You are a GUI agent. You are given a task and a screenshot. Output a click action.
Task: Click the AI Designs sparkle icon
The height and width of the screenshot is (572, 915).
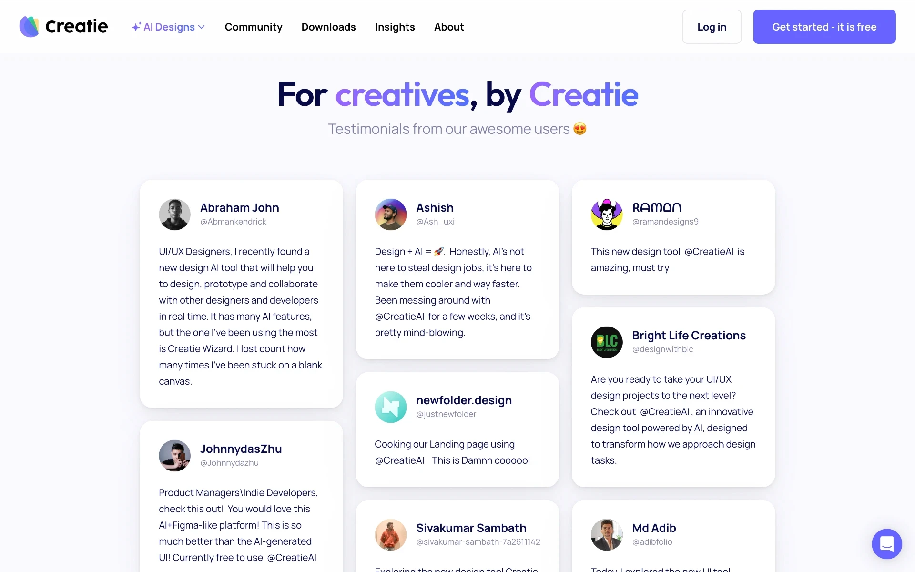pyautogui.click(x=136, y=26)
